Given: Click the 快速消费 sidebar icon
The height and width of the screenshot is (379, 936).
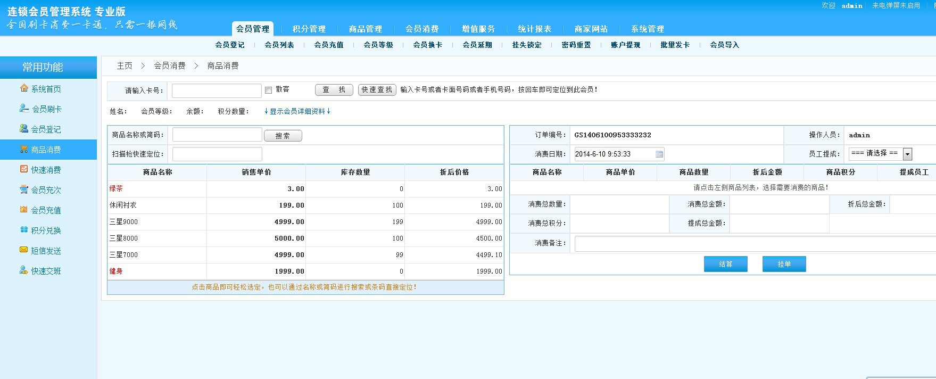Looking at the screenshot, I should point(24,169).
